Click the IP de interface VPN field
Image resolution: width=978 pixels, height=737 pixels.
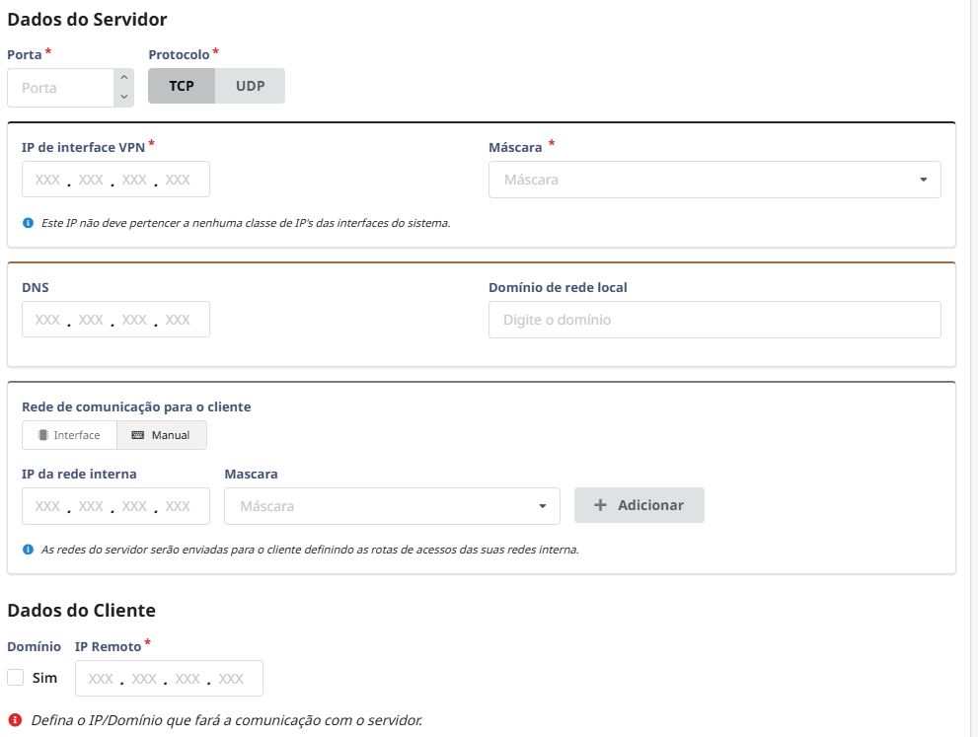(x=114, y=180)
